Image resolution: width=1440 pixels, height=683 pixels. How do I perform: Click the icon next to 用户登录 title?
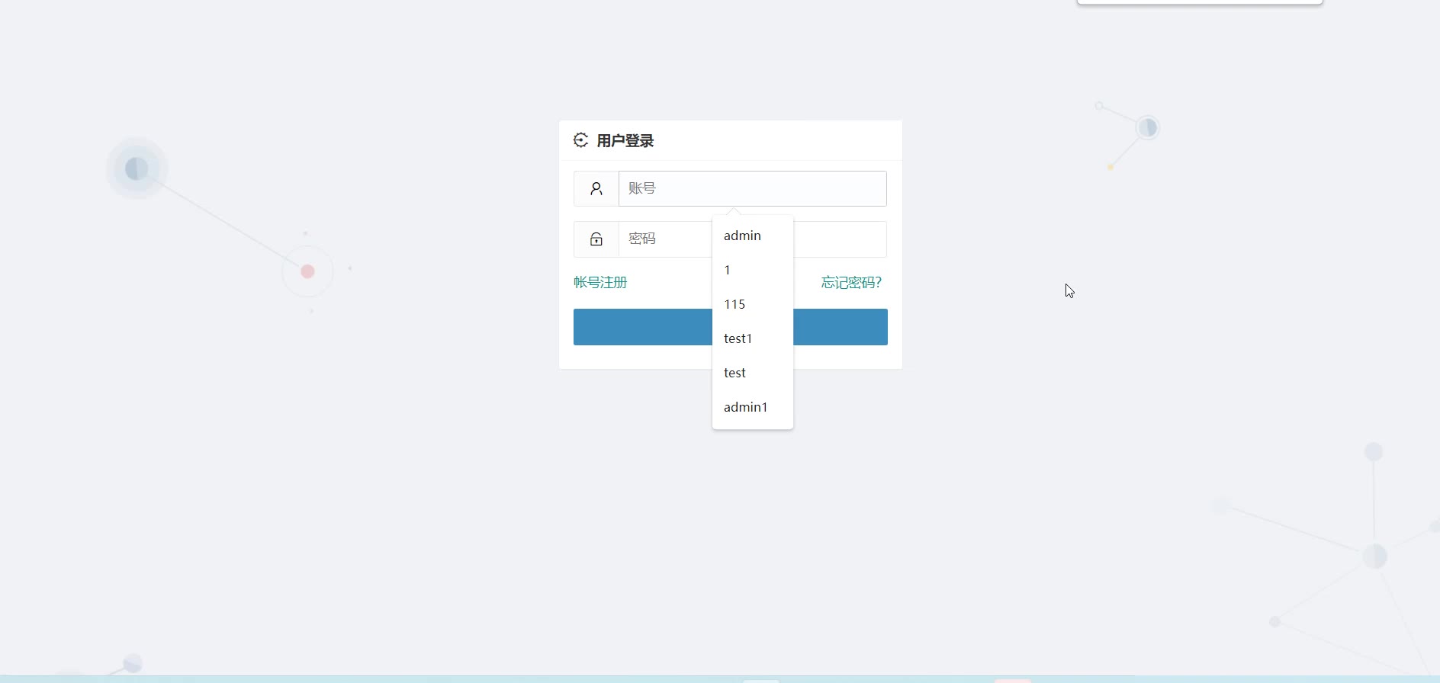[x=581, y=140]
